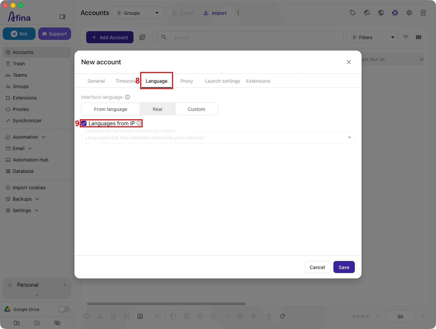The height and width of the screenshot is (329, 436).
Task: Collapse the sidebar panel icon
Action: [x=62, y=17]
